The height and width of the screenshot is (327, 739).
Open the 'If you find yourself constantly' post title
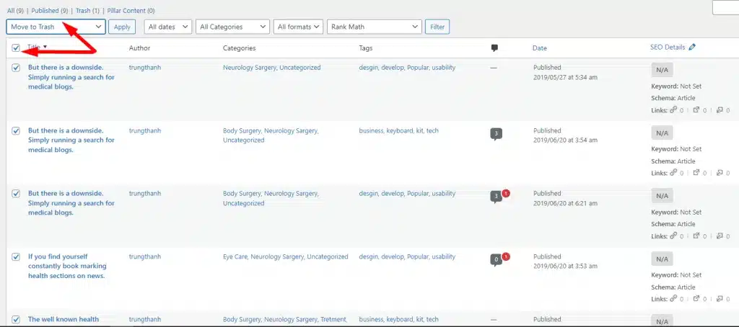click(x=66, y=266)
